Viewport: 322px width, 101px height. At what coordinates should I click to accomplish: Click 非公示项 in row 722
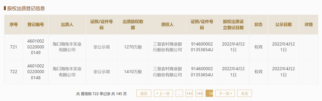[x=102, y=72]
